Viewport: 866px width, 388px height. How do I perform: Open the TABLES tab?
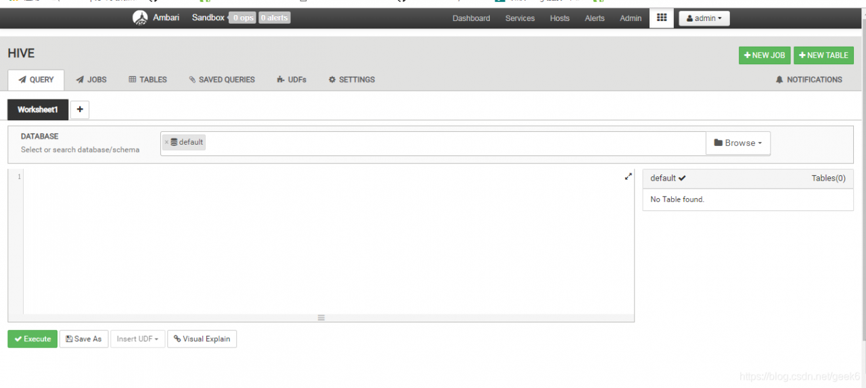147,80
